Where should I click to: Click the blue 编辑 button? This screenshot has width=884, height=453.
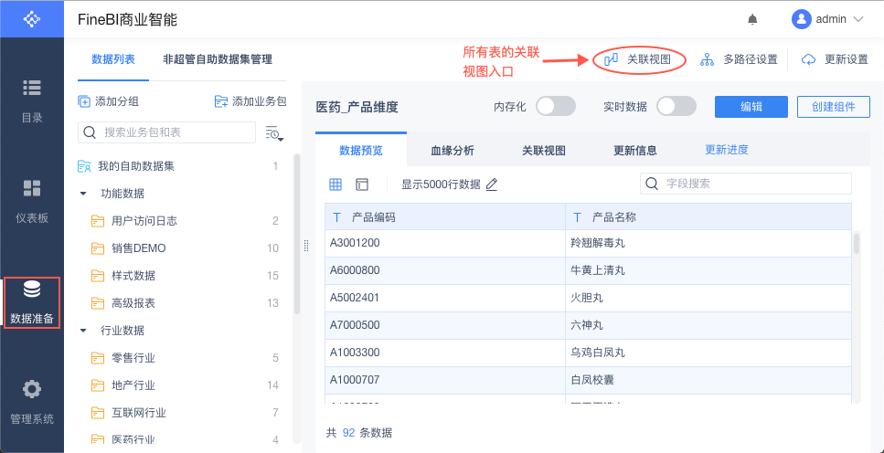[x=751, y=106]
